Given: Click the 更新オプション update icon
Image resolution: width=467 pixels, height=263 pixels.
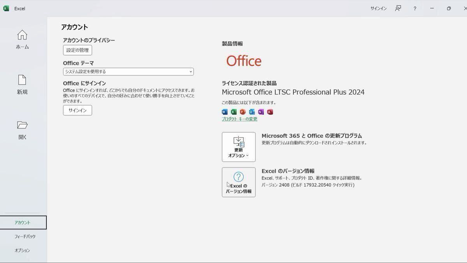Looking at the screenshot, I should tap(239, 142).
